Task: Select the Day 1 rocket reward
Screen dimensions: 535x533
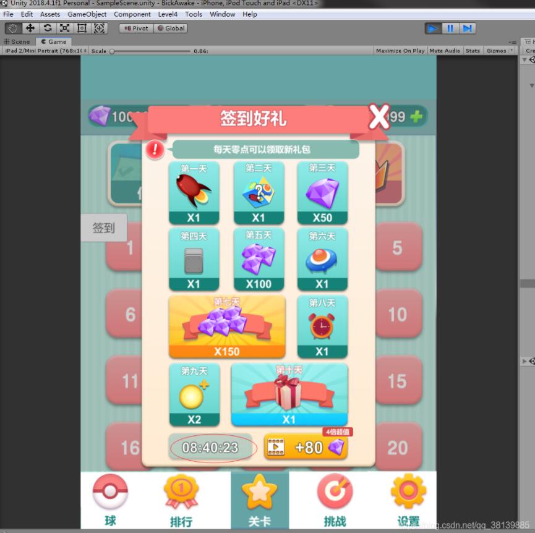Action: click(194, 193)
